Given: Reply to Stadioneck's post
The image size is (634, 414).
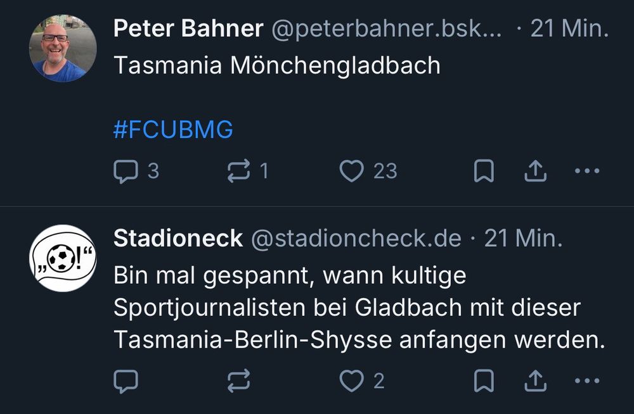Looking at the screenshot, I should tap(128, 380).
